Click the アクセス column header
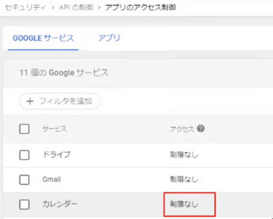This screenshot has width=273, height=219. pos(182,129)
